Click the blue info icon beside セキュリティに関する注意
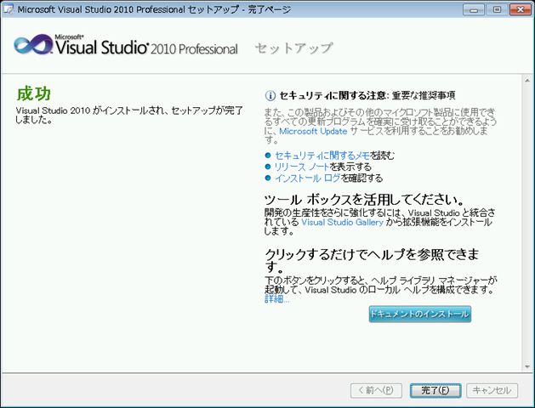535x408 pixels. [x=270, y=96]
